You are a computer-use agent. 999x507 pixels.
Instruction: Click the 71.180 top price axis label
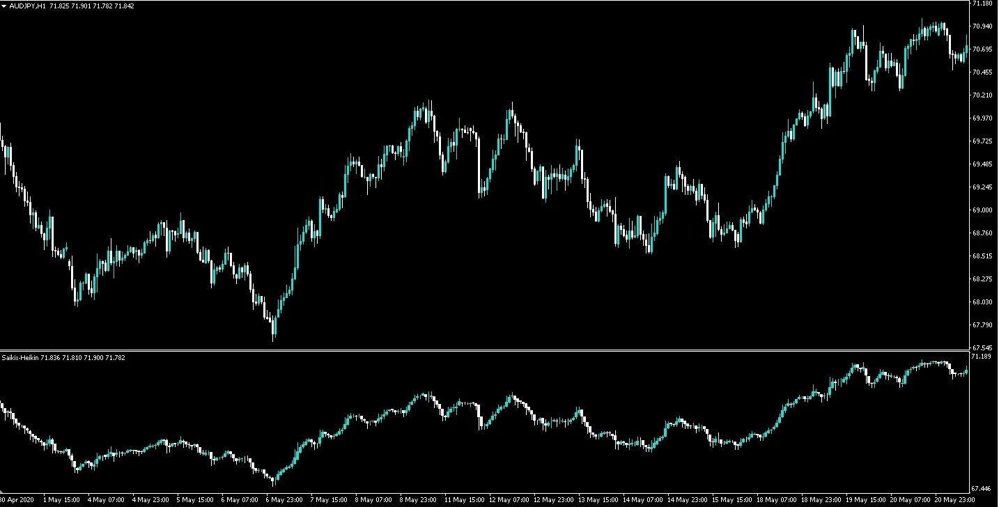pos(982,4)
